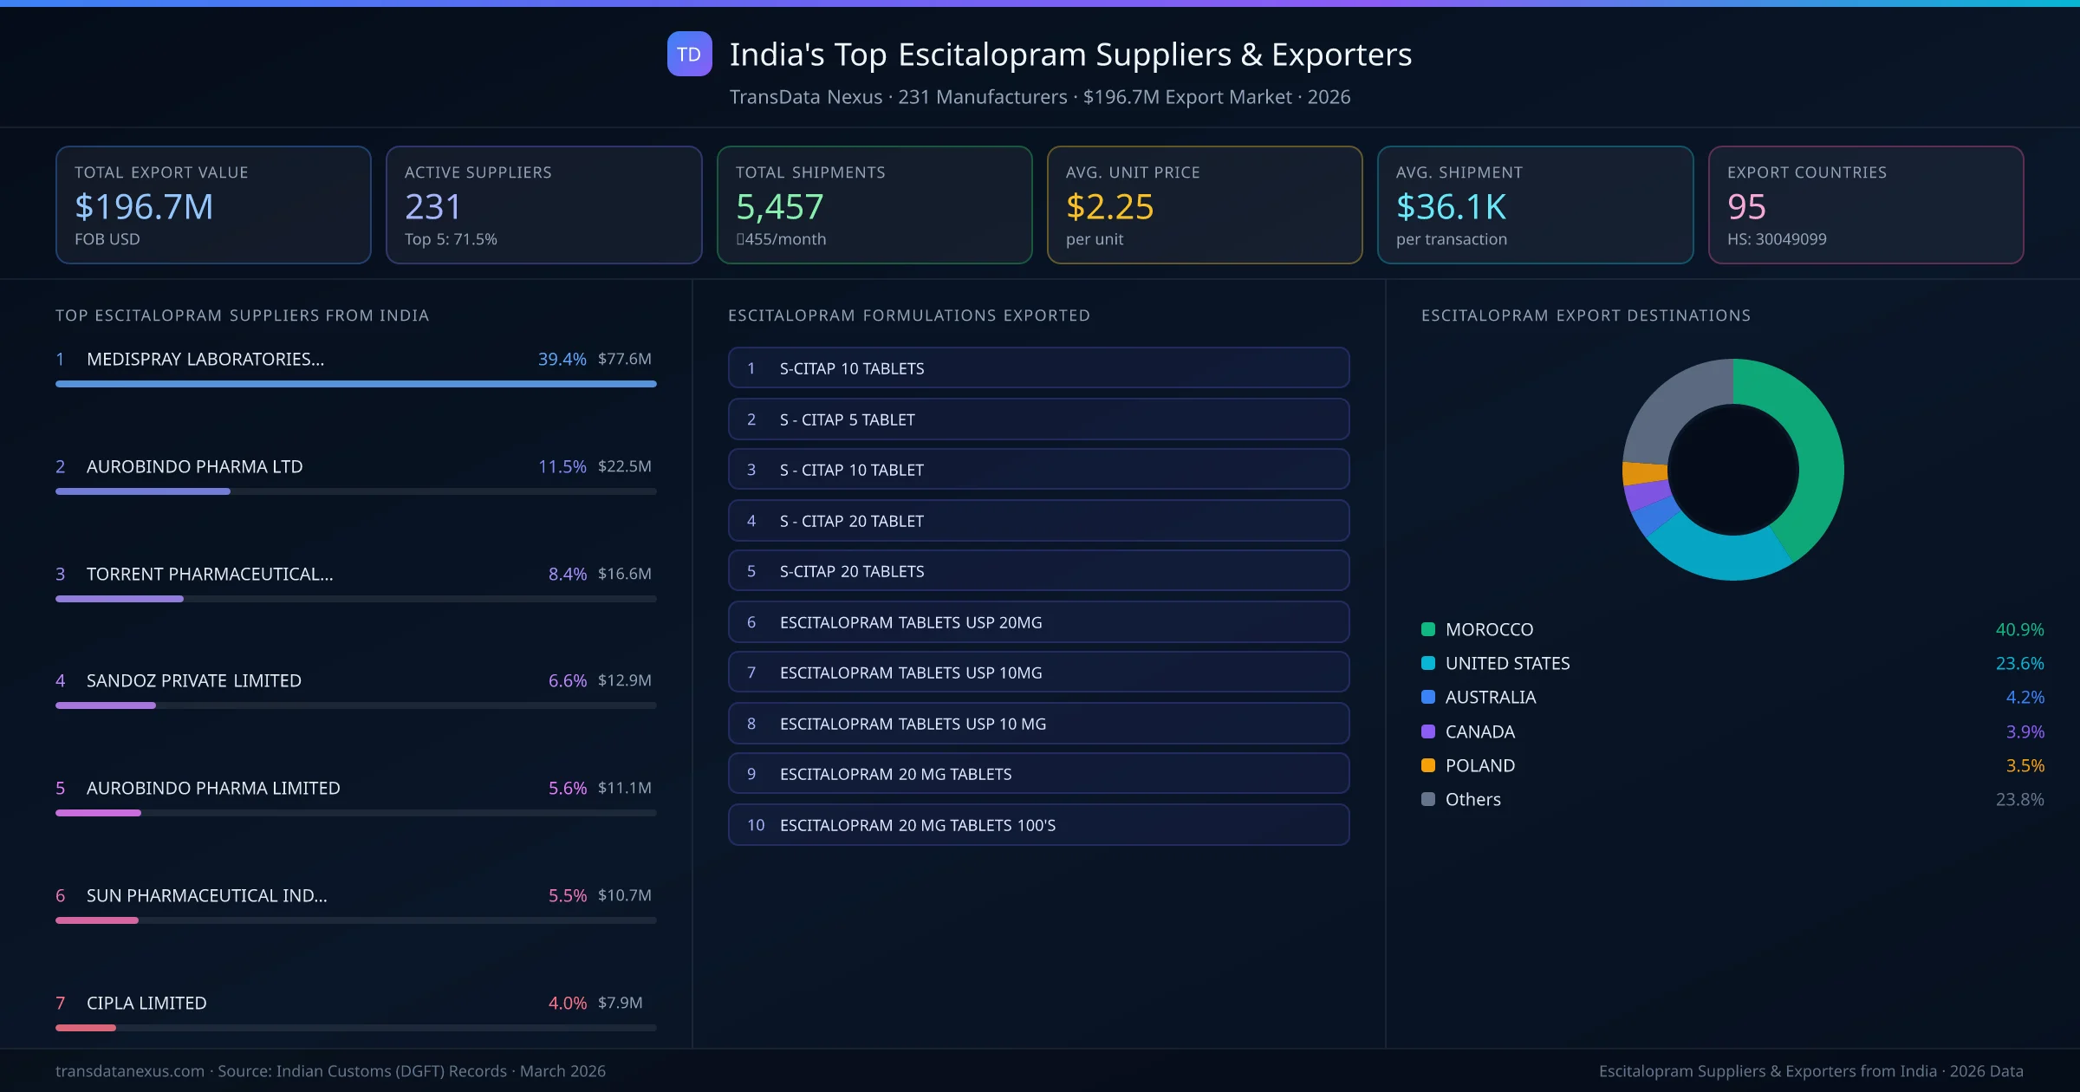Viewport: 2080px width, 1092px height.
Task: Select the ESCITALOPRAM TABLETS USP 20MG entry
Action: point(1038,621)
